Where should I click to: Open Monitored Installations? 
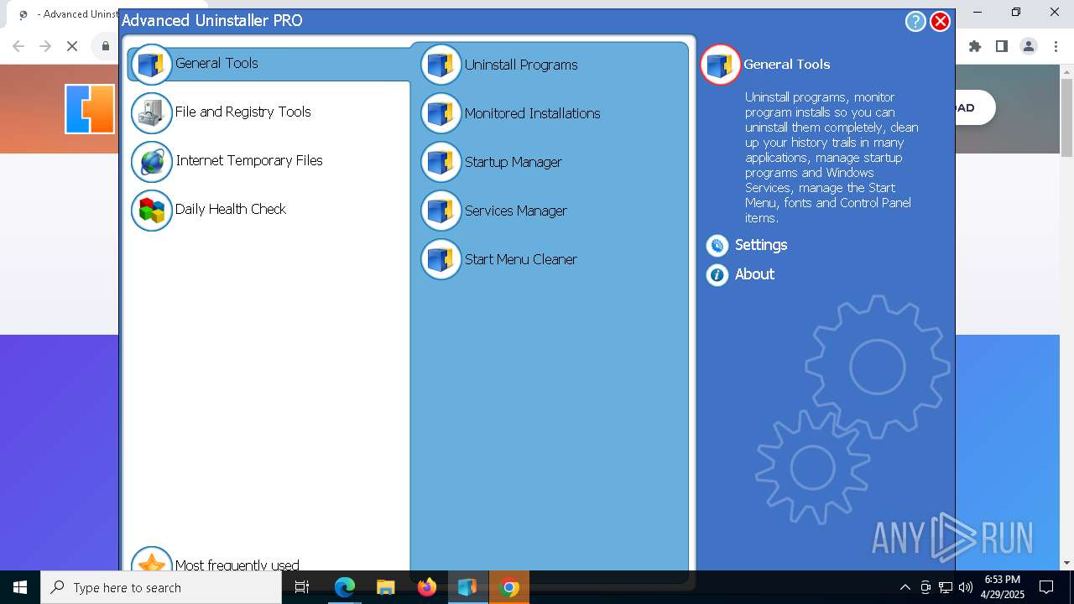coord(533,113)
